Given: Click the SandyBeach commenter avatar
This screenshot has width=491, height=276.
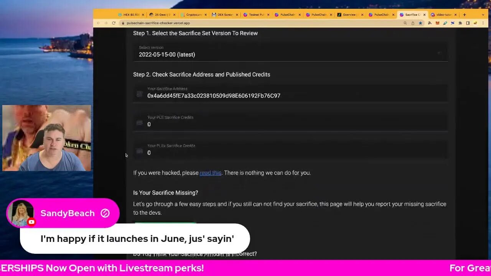Looking at the screenshot, I should (x=20, y=213).
